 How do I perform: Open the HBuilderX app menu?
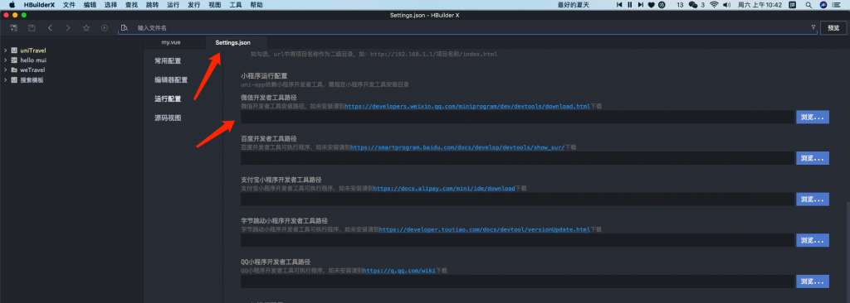tap(39, 4)
